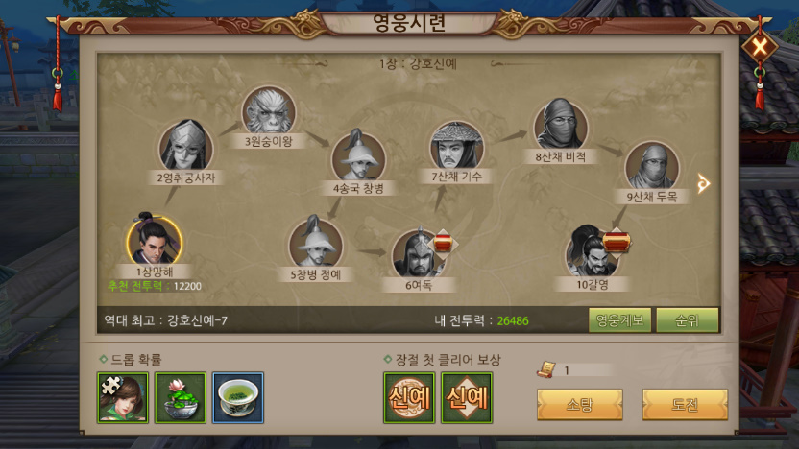This screenshot has height=449, width=799.
Task: Open treasure chest on stage 6 여독
Action: [x=443, y=244]
